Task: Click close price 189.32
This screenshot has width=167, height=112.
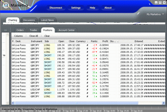Action: click(71, 45)
